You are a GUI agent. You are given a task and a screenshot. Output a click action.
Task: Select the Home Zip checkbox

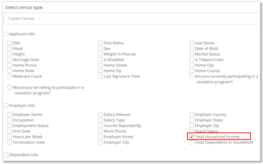click(x=100, y=71)
